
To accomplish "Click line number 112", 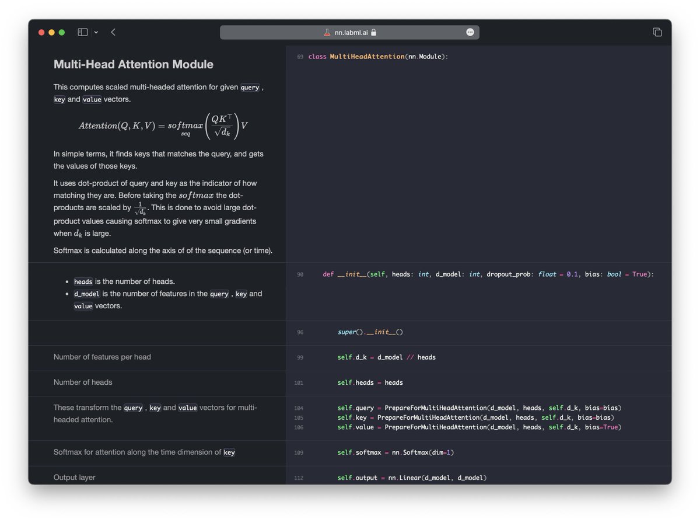I will pos(299,478).
